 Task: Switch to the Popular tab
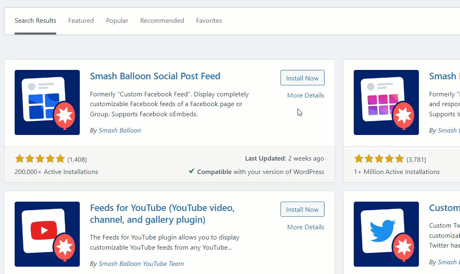click(117, 21)
